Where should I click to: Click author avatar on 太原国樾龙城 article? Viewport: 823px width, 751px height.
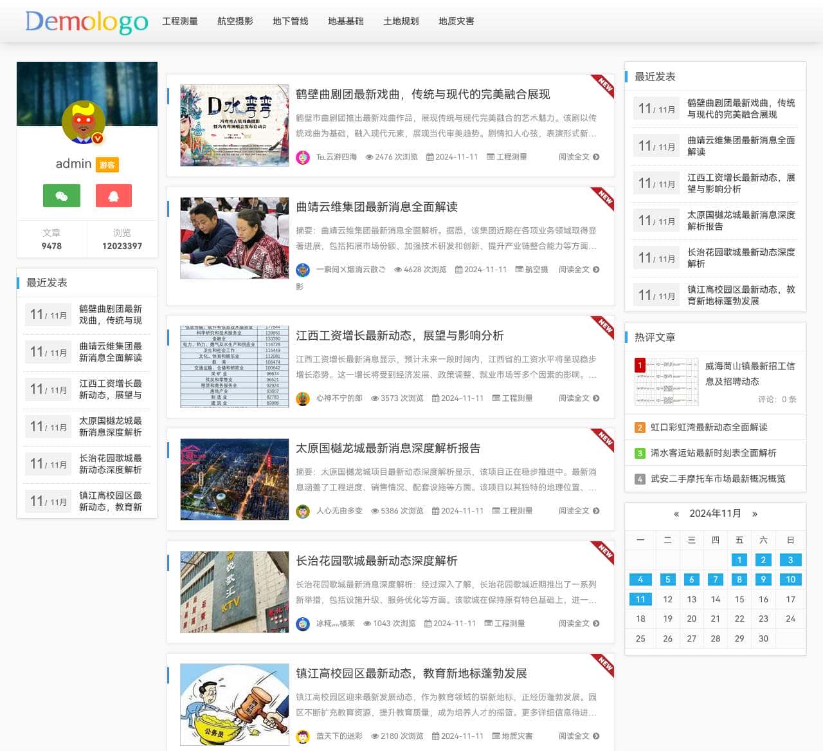(303, 511)
